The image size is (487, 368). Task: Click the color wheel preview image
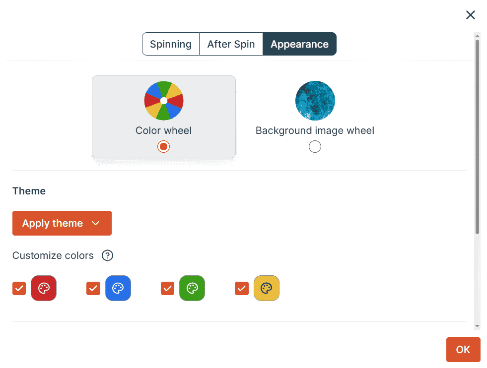(x=164, y=101)
